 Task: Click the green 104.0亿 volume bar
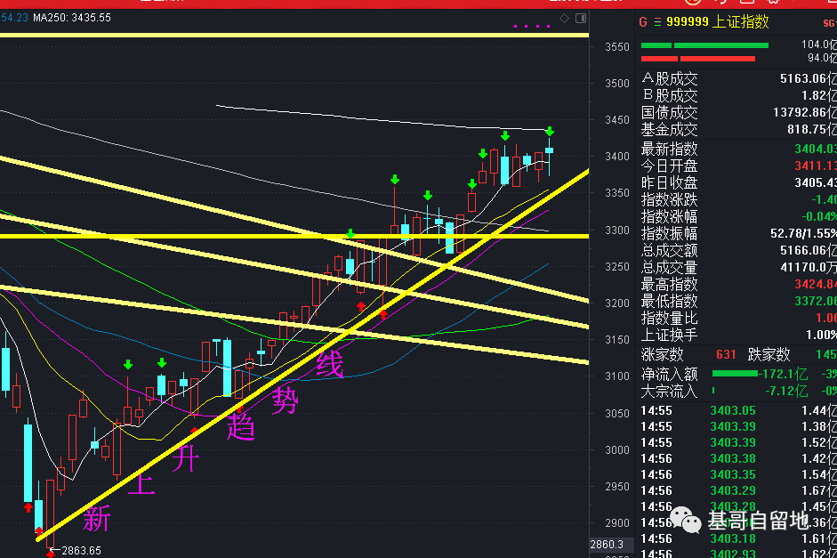coord(704,45)
